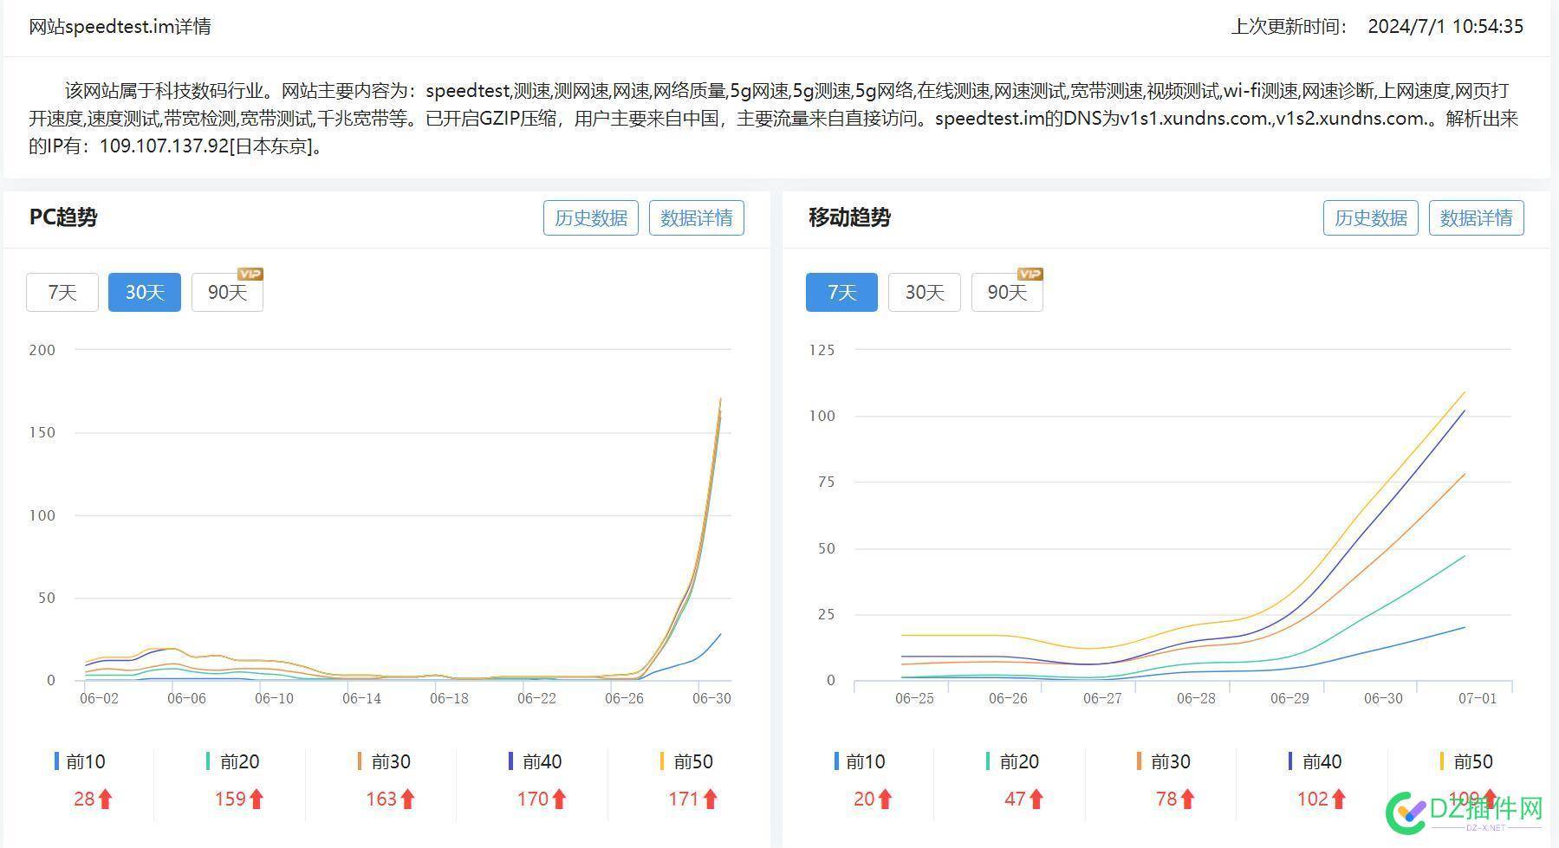This screenshot has height=848, width=1559.
Task: Click update timestamp 2024/7/1 10:54:35
Action: click(1445, 27)
